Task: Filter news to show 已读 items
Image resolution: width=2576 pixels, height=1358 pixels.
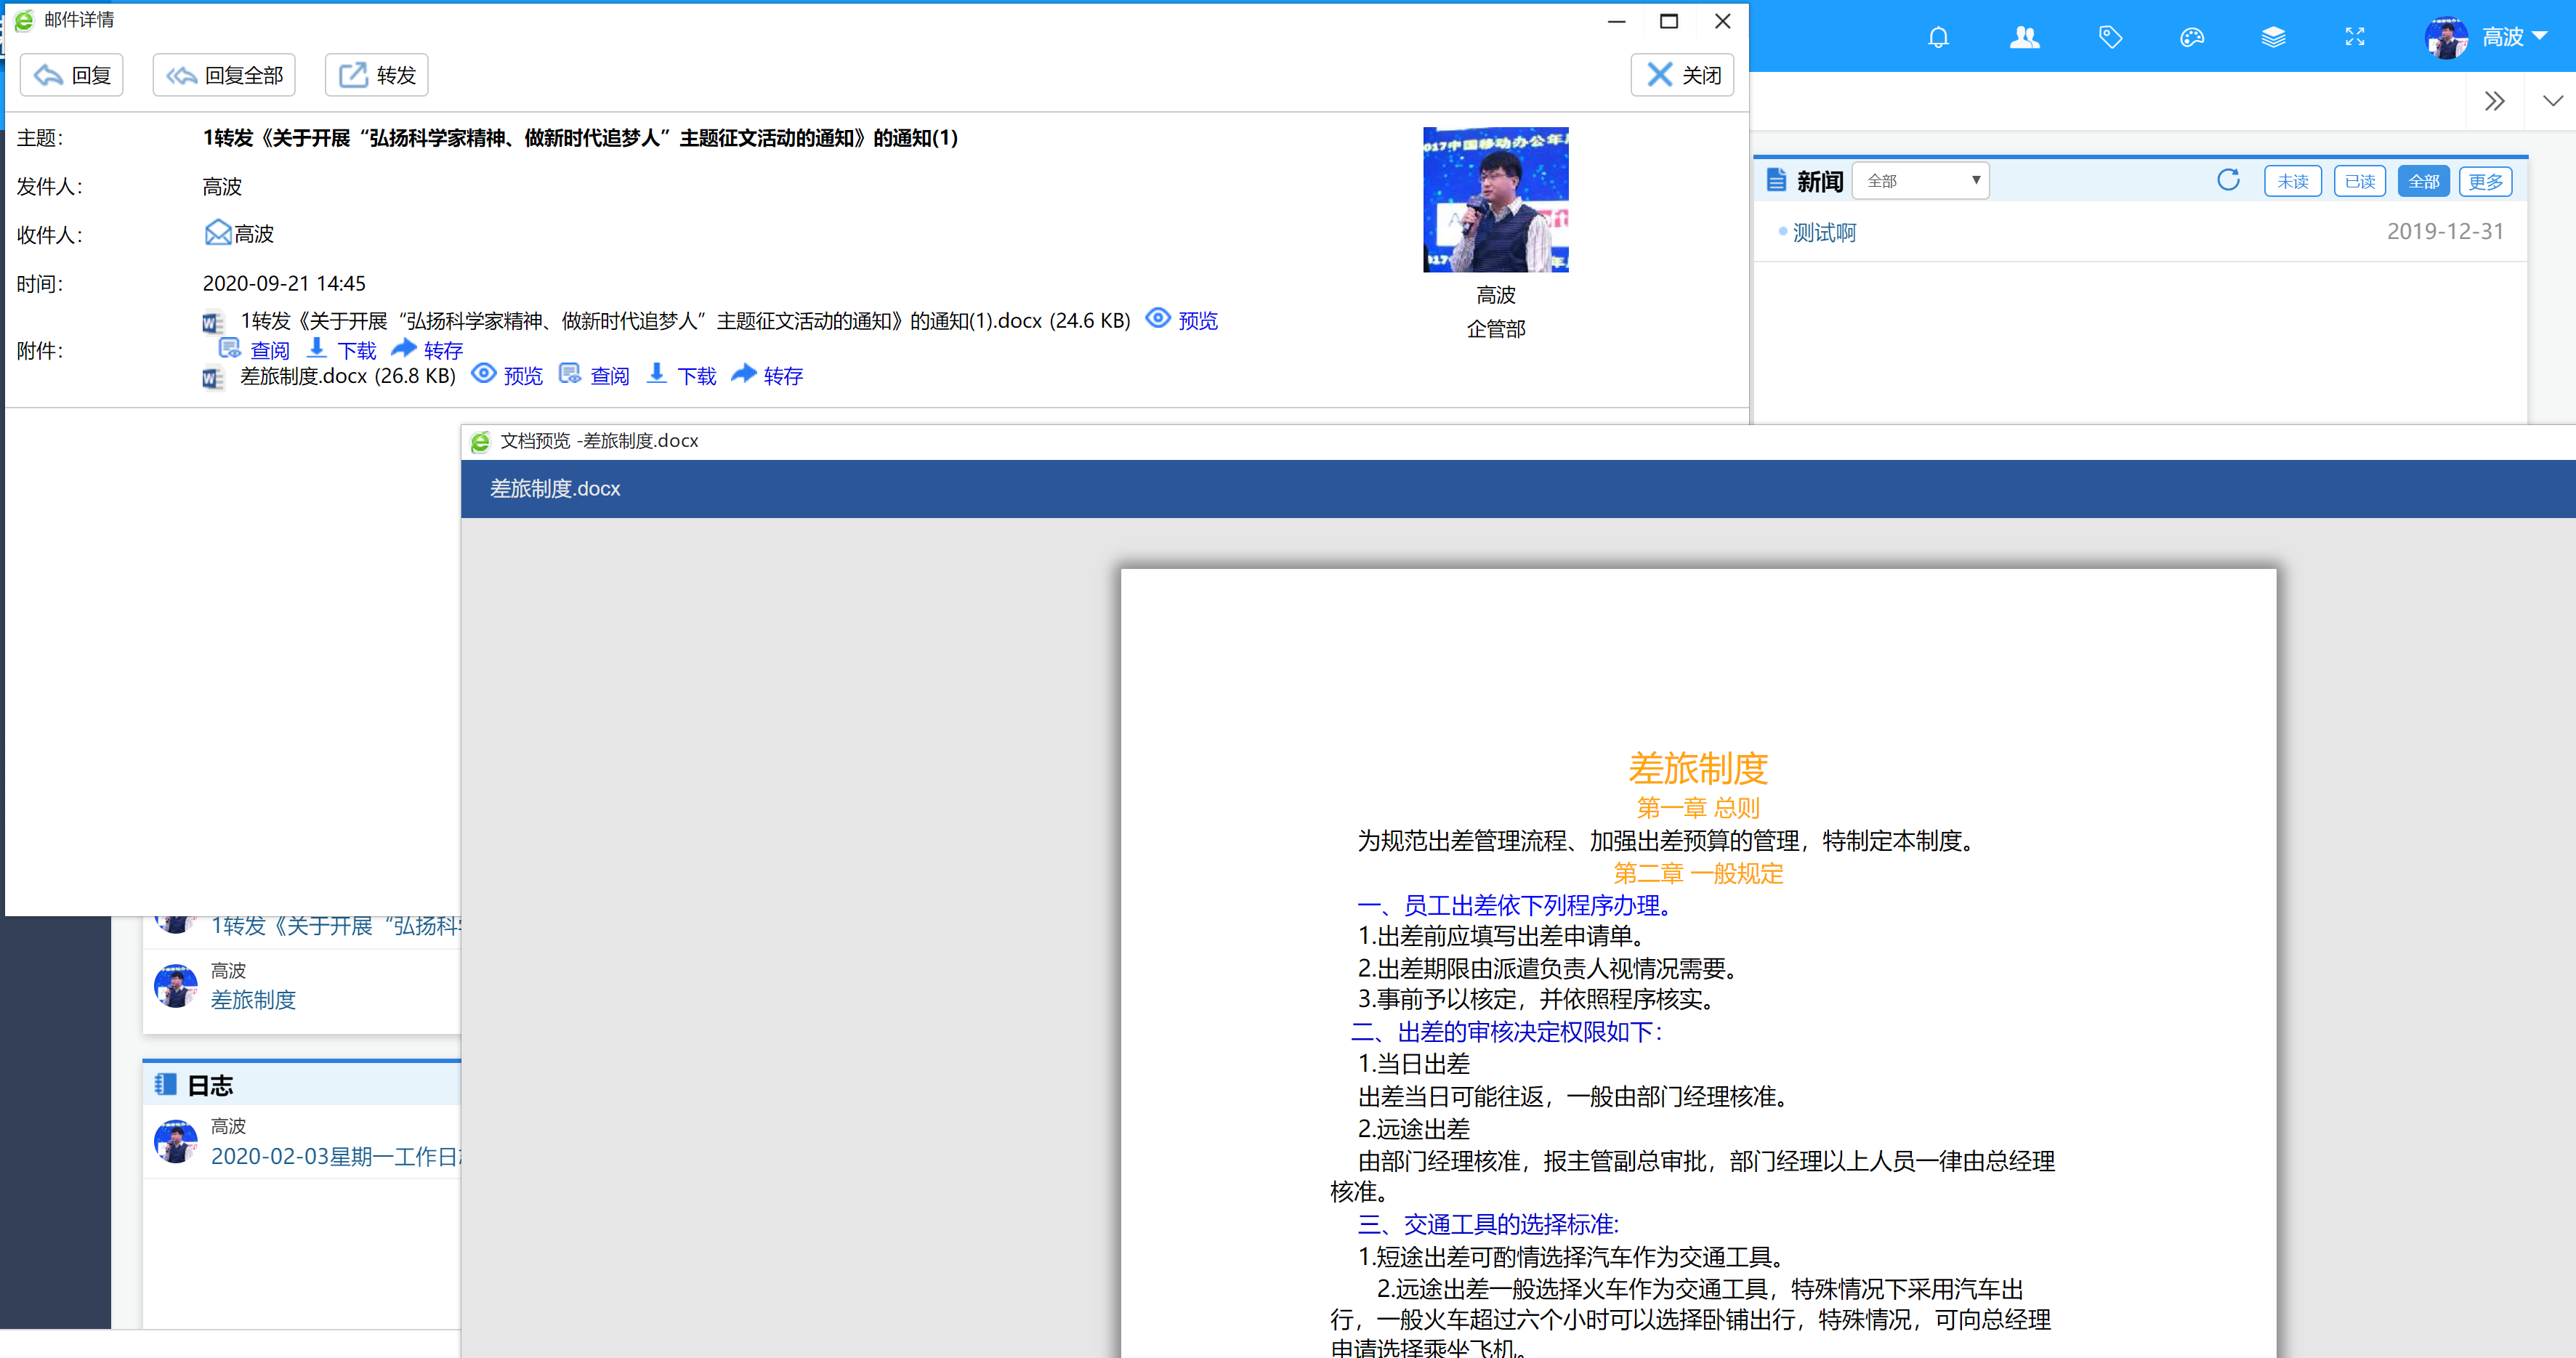Action: pyautogui.click(x=2360, y=181)
